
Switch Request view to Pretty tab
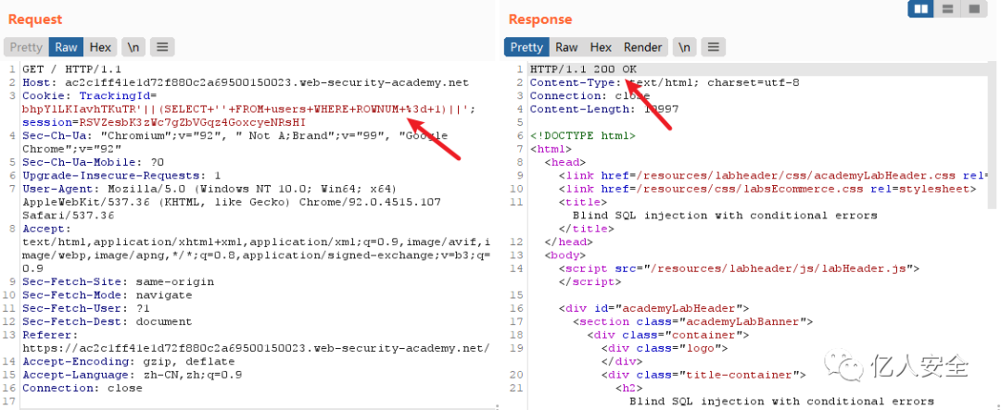pyautogui.click(x=26, y=47)
